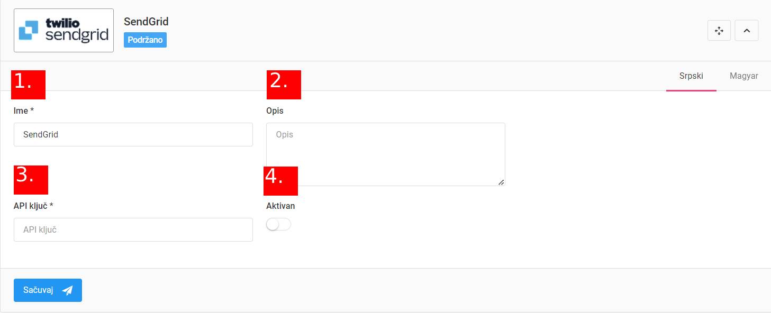
Task: Click the red marker numbered 4
Action: coord(280,181)
